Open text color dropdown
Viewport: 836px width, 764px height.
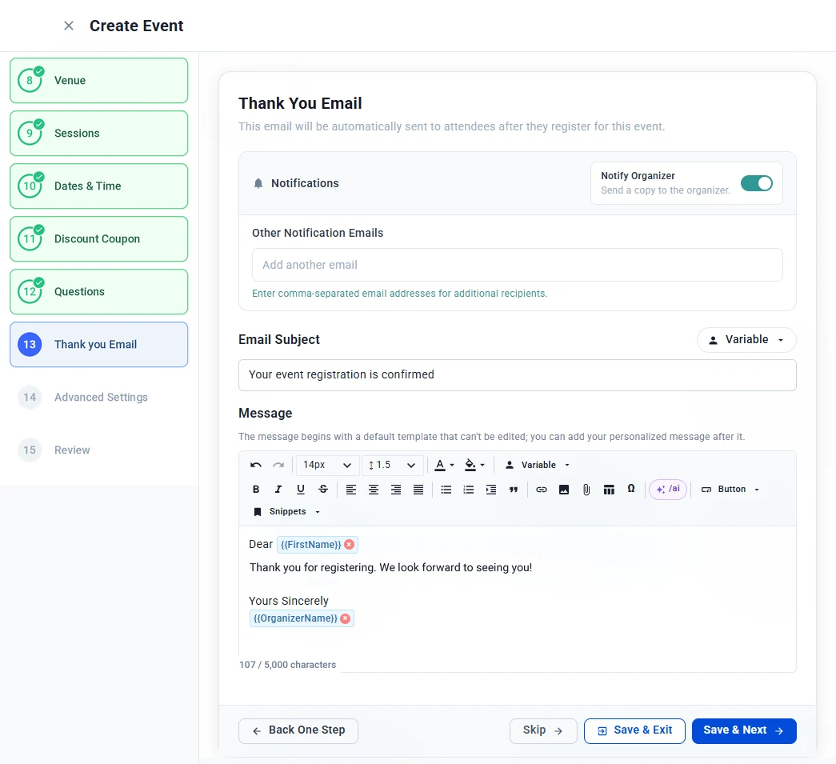pyautogui.click(x=444, y=465)
